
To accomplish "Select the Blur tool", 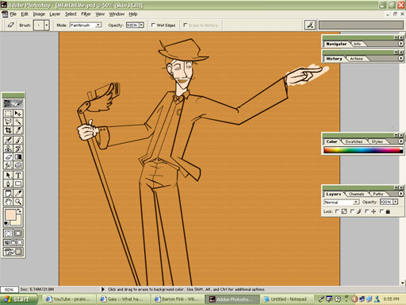I will coord(8,165).
